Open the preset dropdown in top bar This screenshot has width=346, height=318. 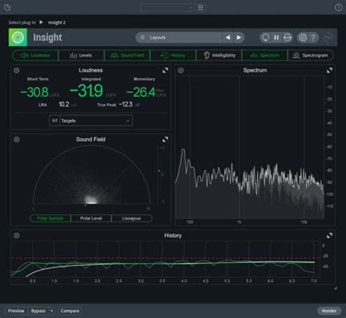[167, 7]
